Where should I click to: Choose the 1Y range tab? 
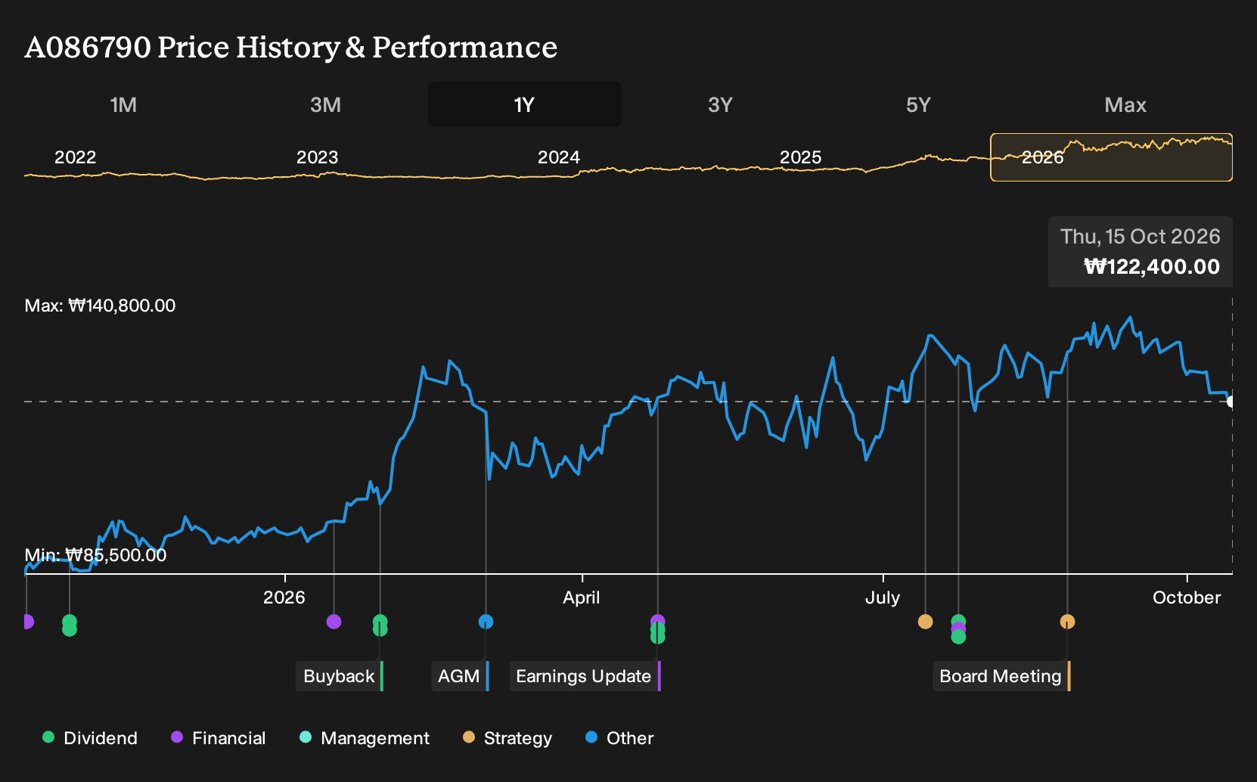[525, 104]
